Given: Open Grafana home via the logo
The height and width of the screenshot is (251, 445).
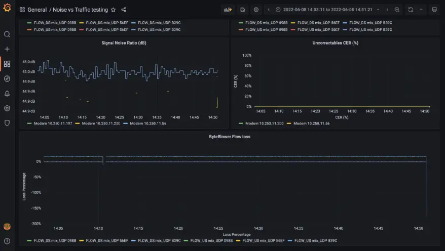Looking at the screenshot, I should [x=7, y=8].
